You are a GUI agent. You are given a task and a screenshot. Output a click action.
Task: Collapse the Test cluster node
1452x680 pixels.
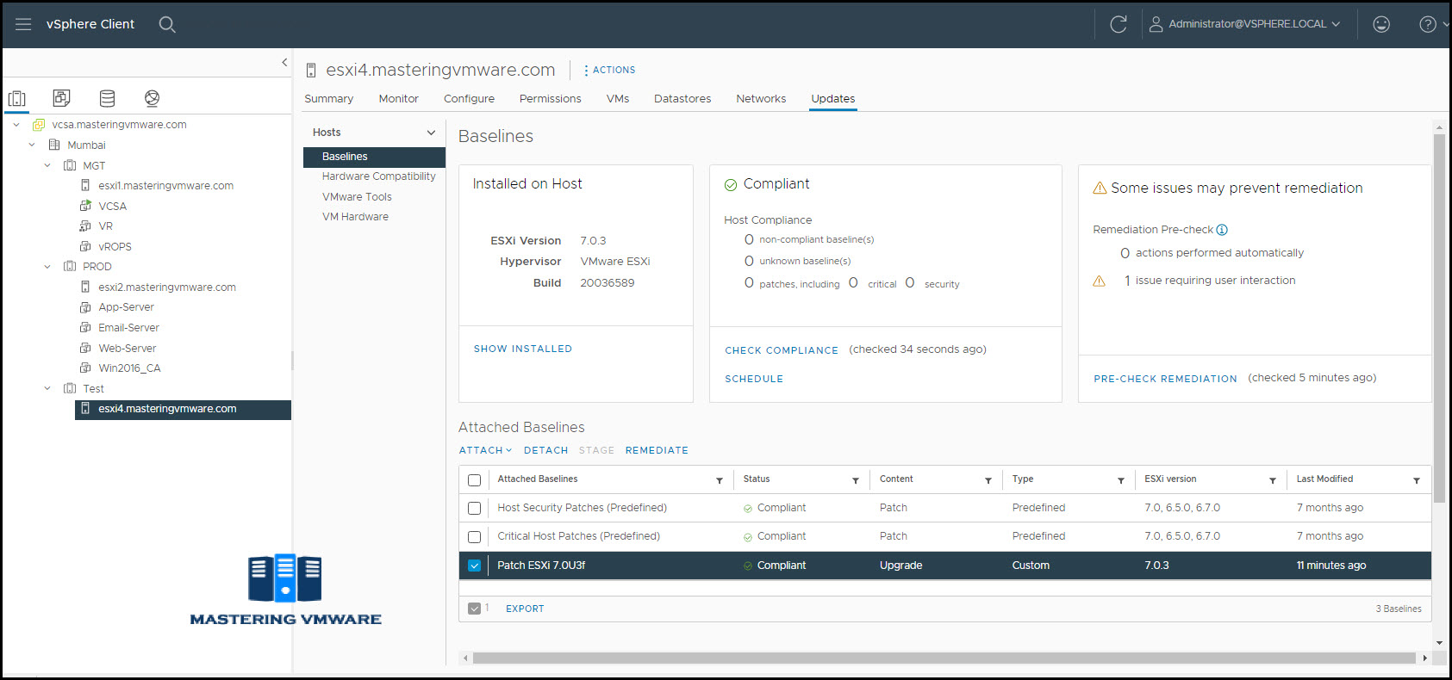(x=47, y=389)
